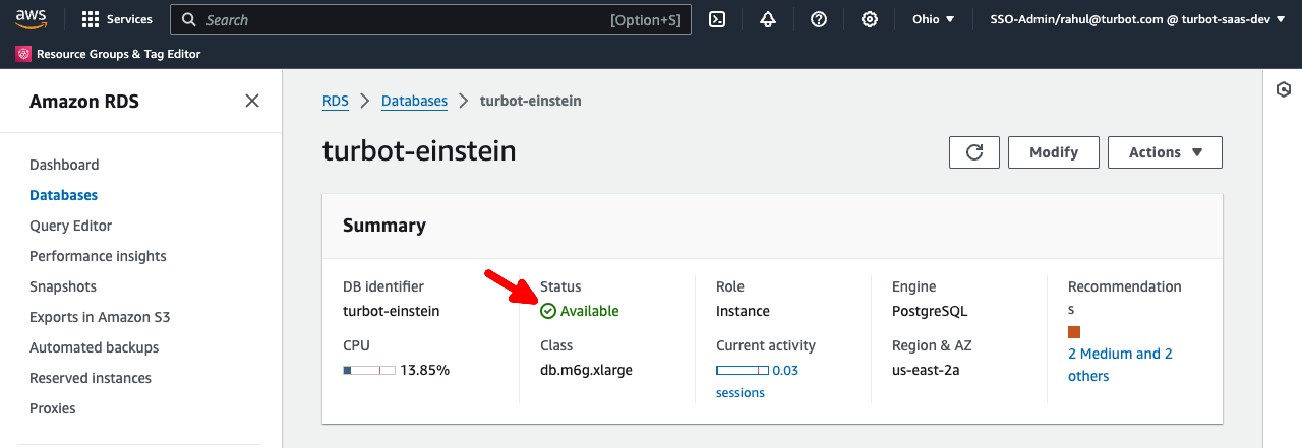Click the turbot-einstein breadcrumb text

pos(530,101)
